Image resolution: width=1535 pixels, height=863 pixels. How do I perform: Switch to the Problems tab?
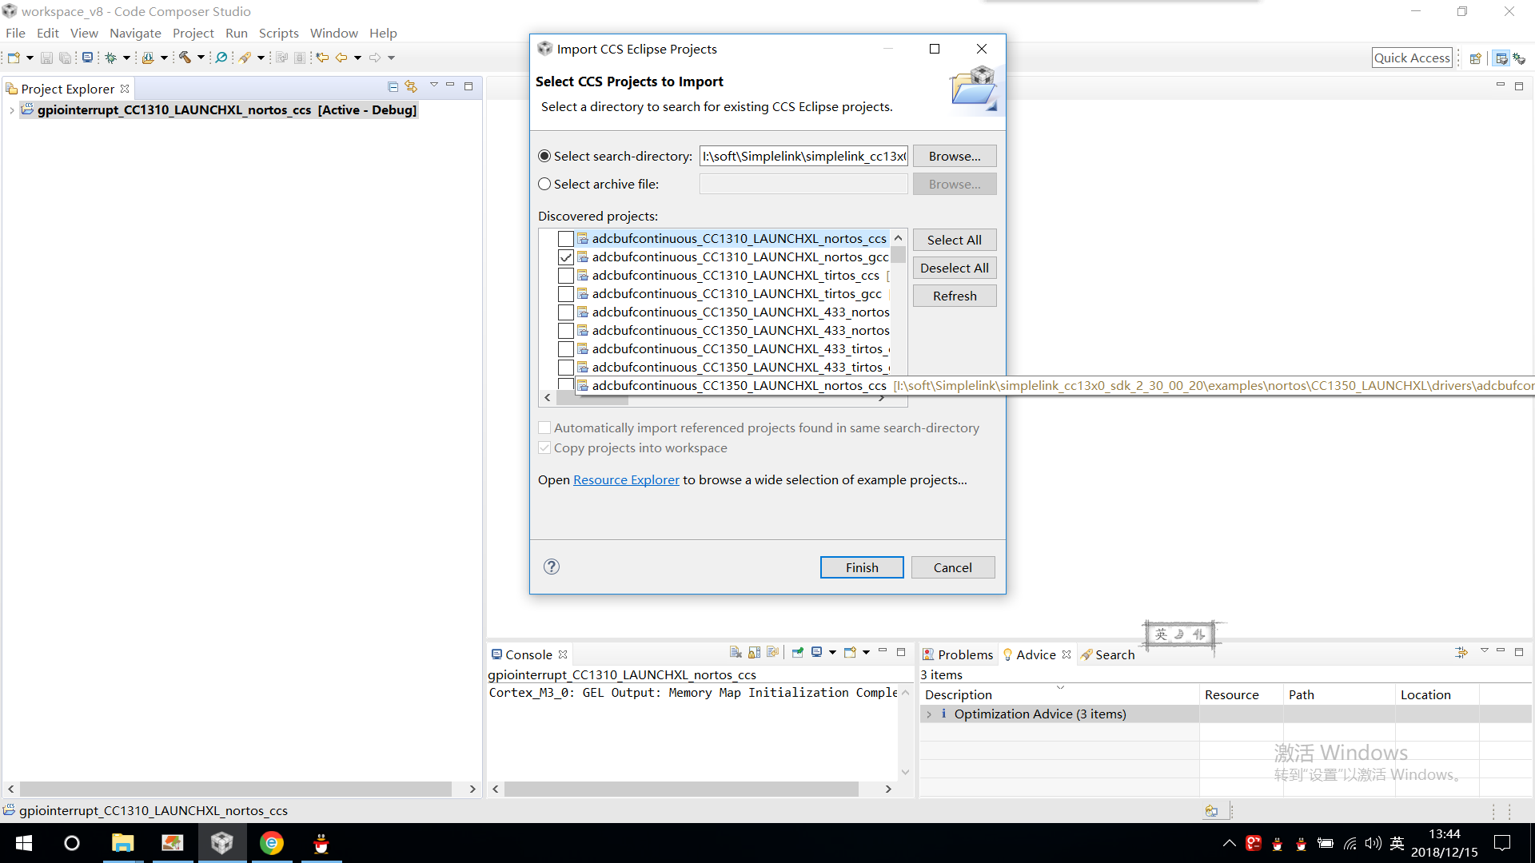(x=959, y=654)
